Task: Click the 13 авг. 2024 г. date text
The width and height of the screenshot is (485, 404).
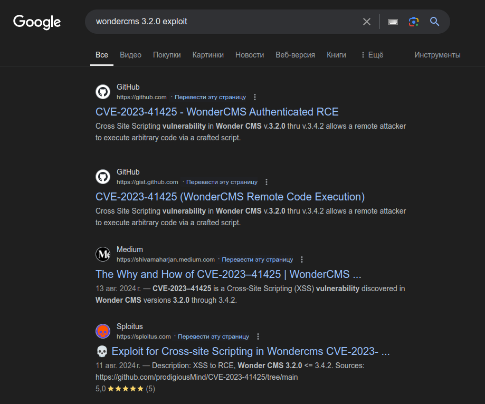Action: [118, 288]
